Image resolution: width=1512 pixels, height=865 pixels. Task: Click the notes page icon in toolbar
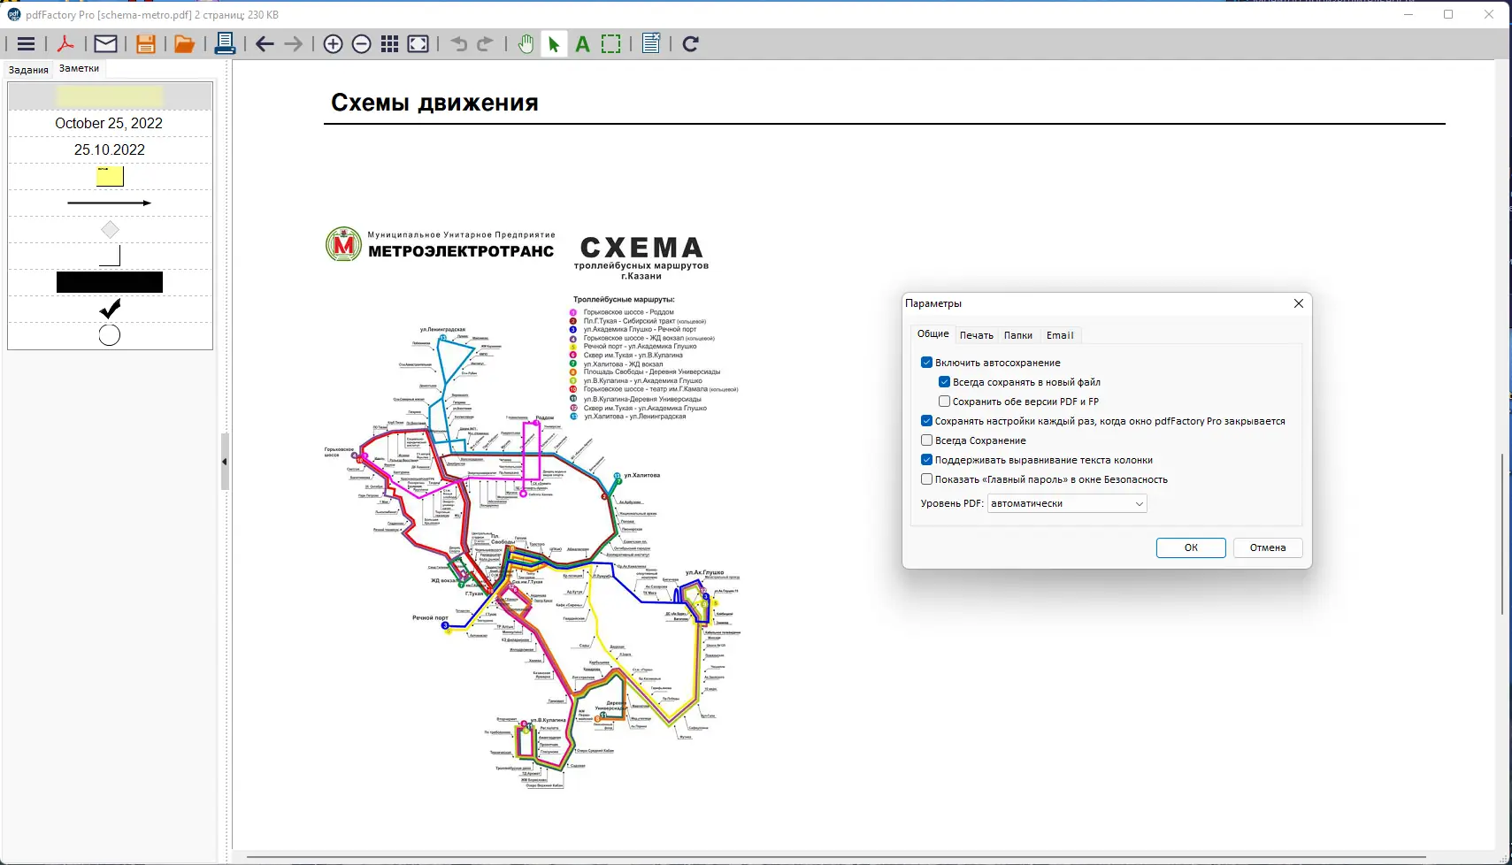coord(651,43)
